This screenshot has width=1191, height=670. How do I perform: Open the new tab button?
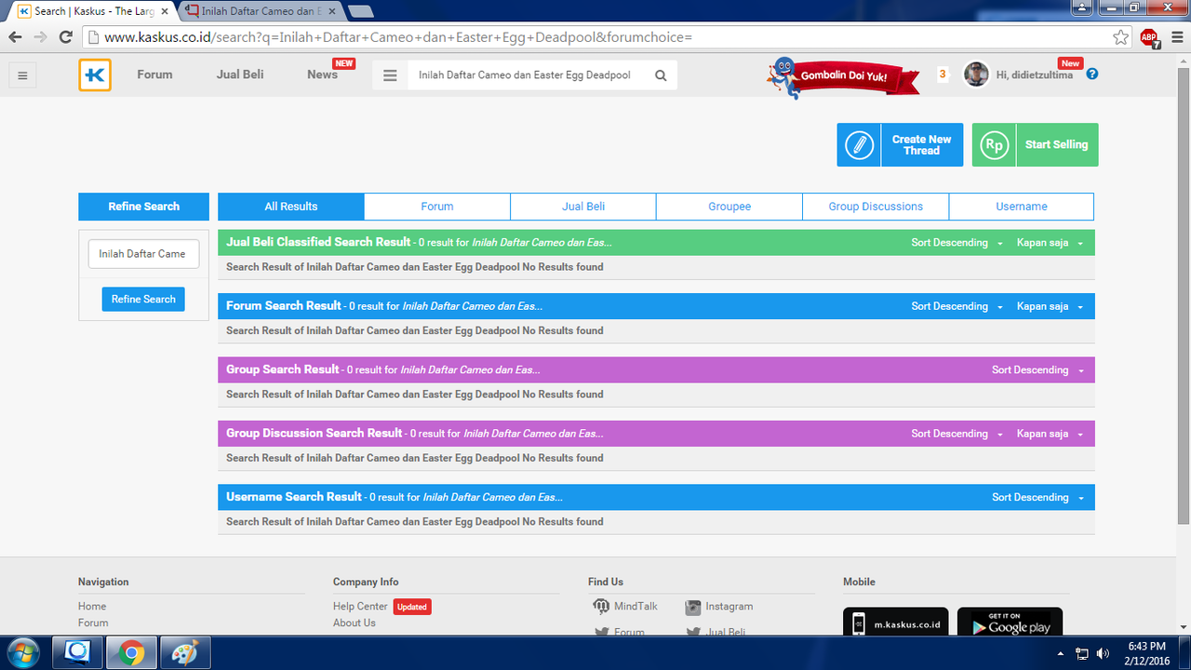click(360, 11)
